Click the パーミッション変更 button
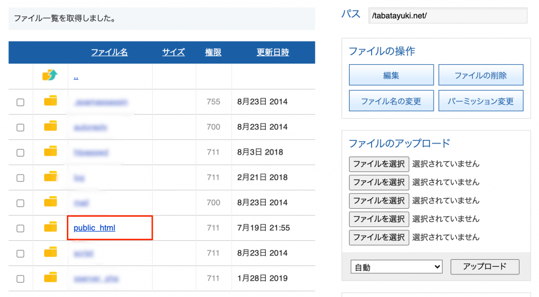The image size is (539, 297). point(481,100)
